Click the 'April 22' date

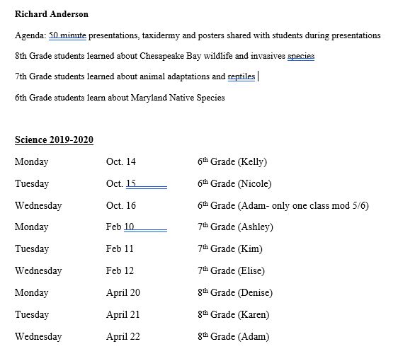tap(123, 336)
